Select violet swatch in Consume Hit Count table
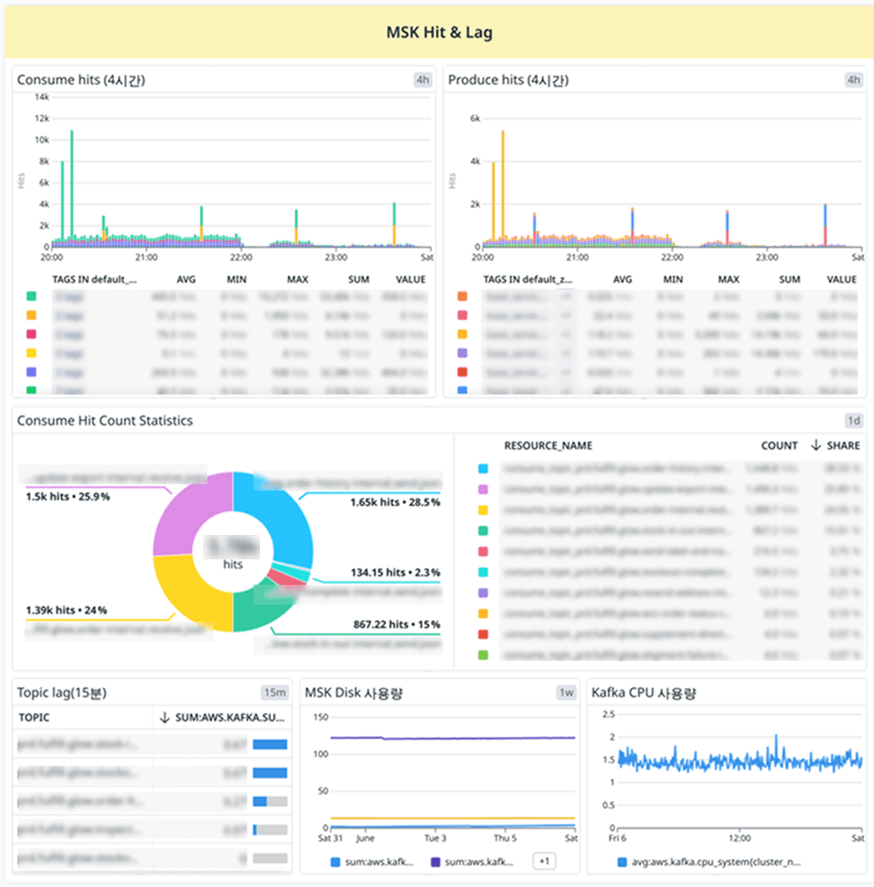Screen dimensions: 874x887 (483, 490)
